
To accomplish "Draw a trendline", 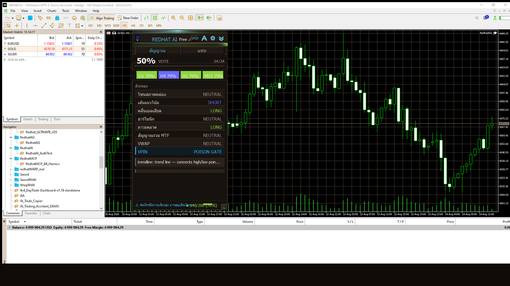I will coord(44,25).
